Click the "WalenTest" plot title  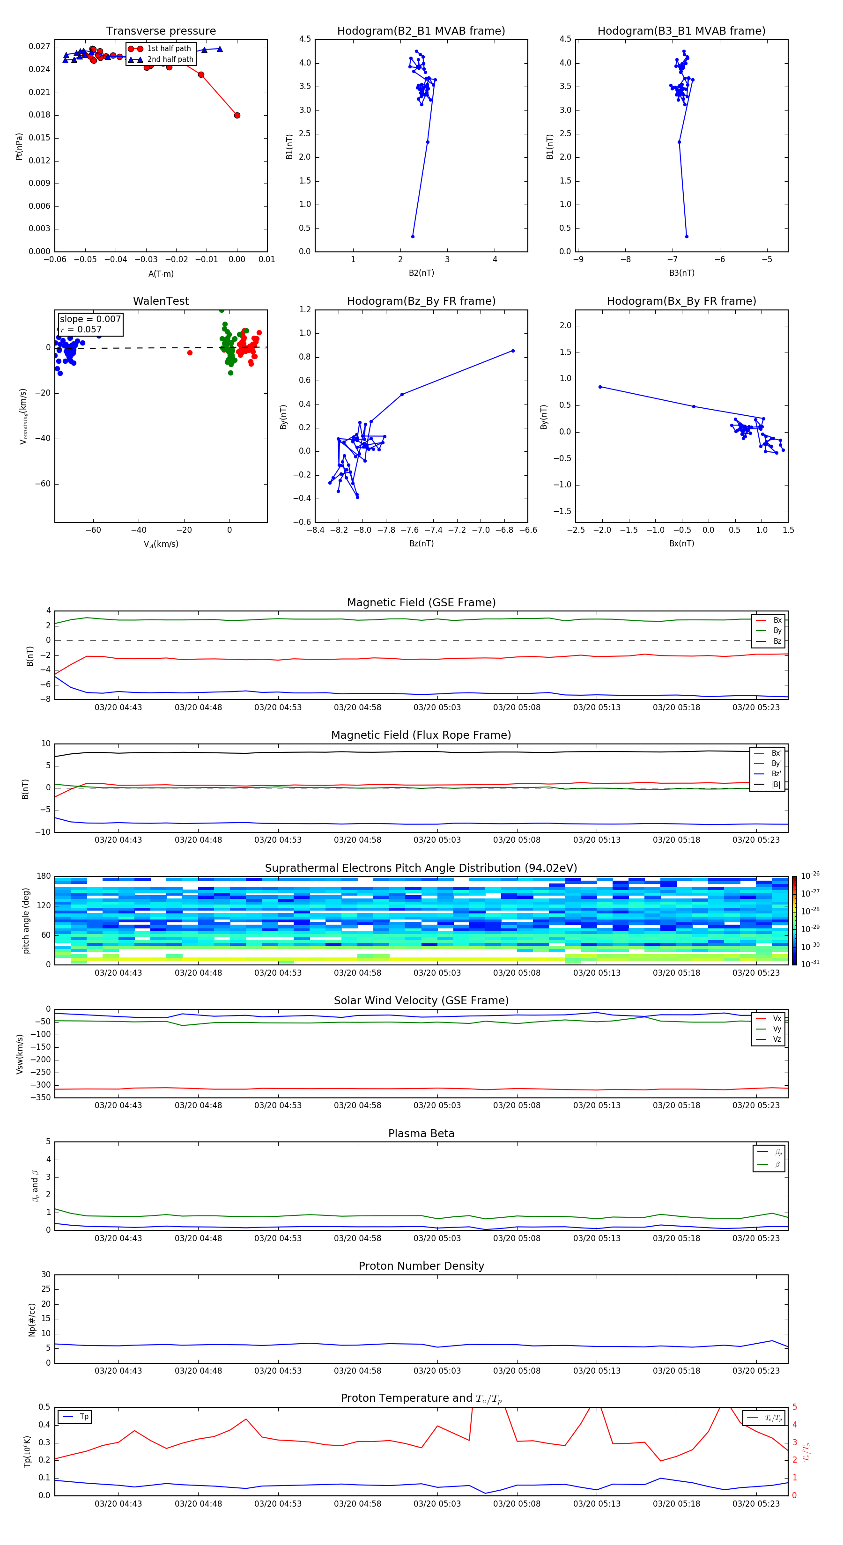[x=161, y=301]
